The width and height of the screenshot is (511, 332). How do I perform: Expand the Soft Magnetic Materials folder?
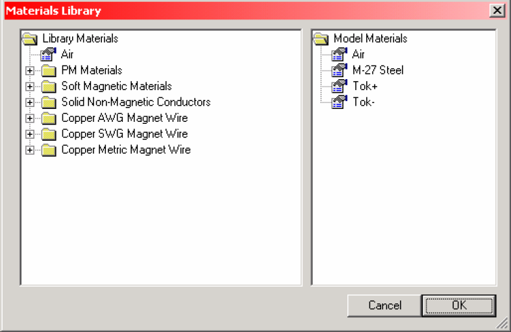(30, 87)
